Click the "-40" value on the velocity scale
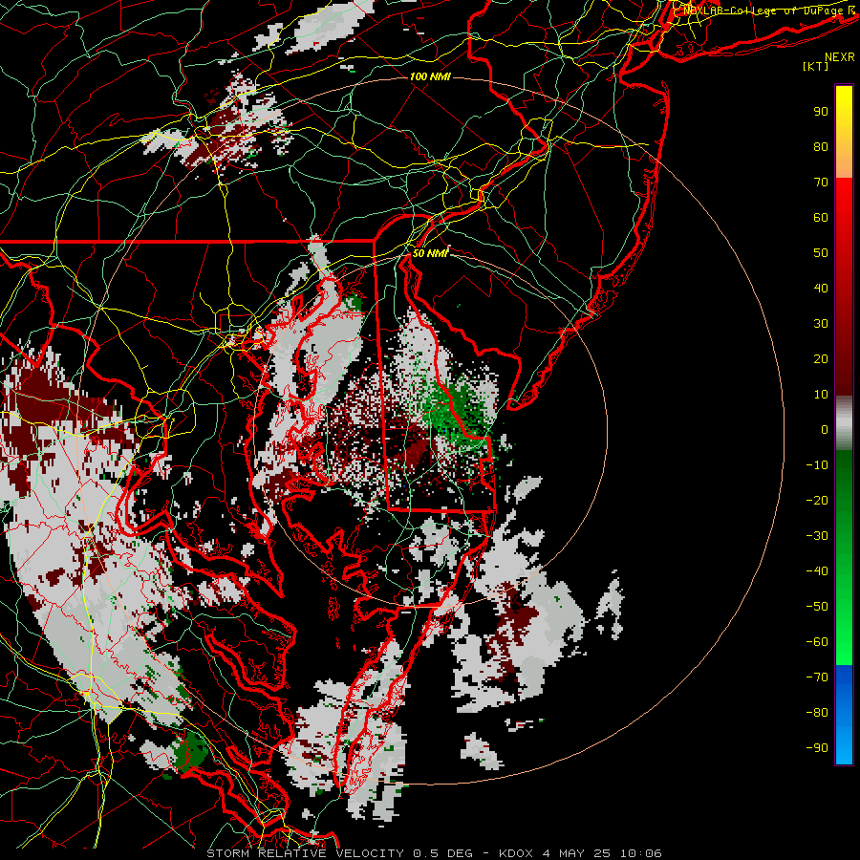860x860 pixels. [817, 571]
